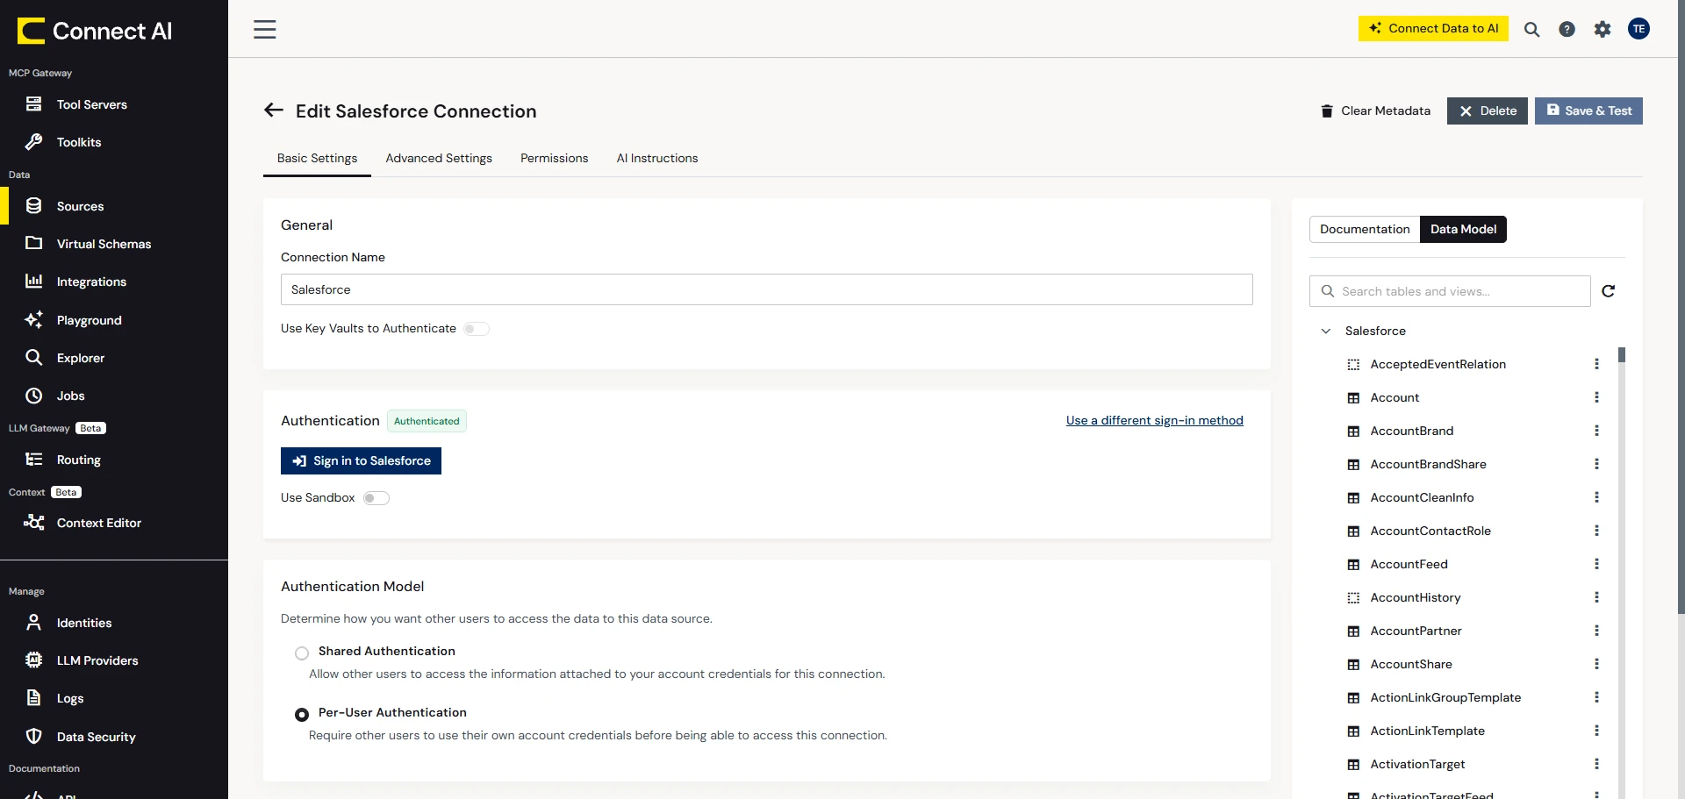The width and height of the screenshot is (1685, 799).
Task: Toggle Use Key Vaults to Authenticate
Action: [477, 329]
